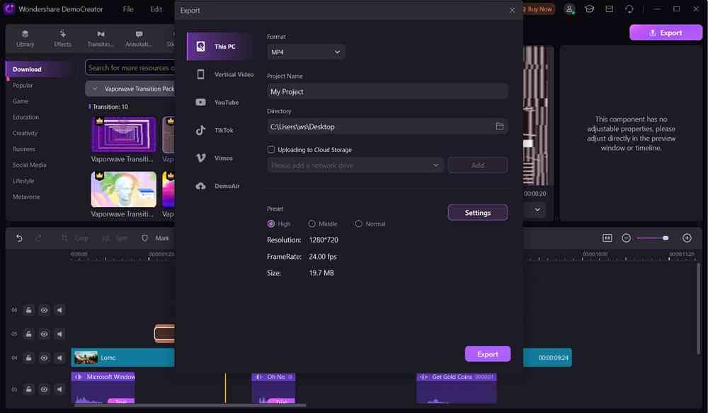Select the Middle preset radio button
This screenshot has width=708, height=413.
(x=312, y=223)
